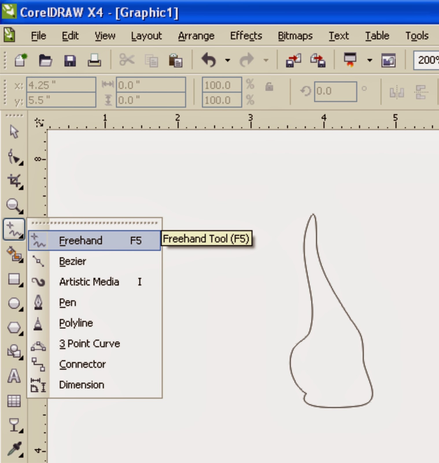Open the Table menu
Viewport: 439px width, 463px height.
point(377,36)
